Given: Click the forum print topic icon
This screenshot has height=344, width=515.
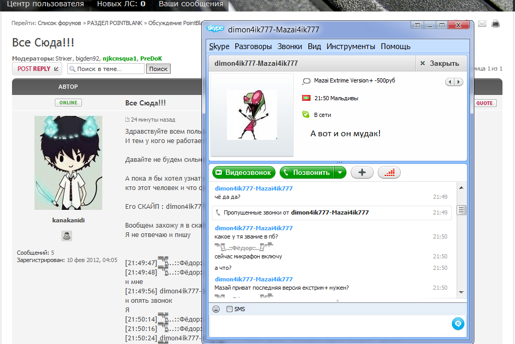Looking at the screenshot, I should pos(496,23).
